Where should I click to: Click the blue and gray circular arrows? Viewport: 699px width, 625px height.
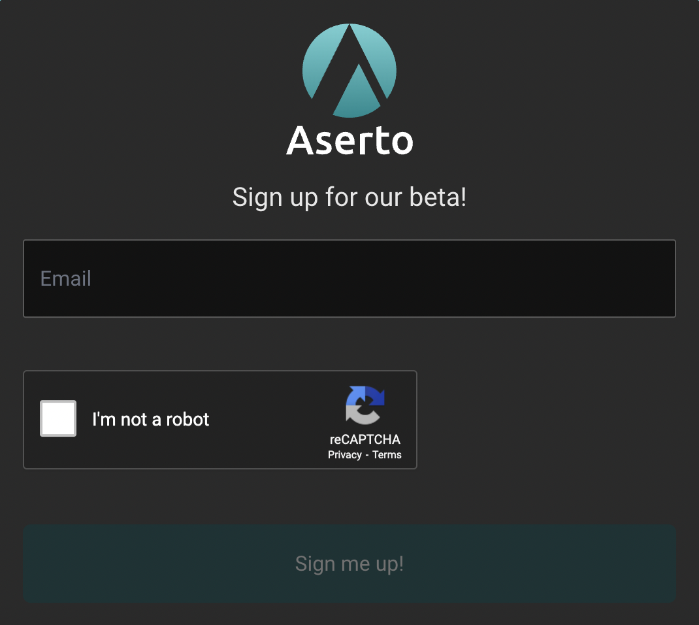tap(365, 405)
